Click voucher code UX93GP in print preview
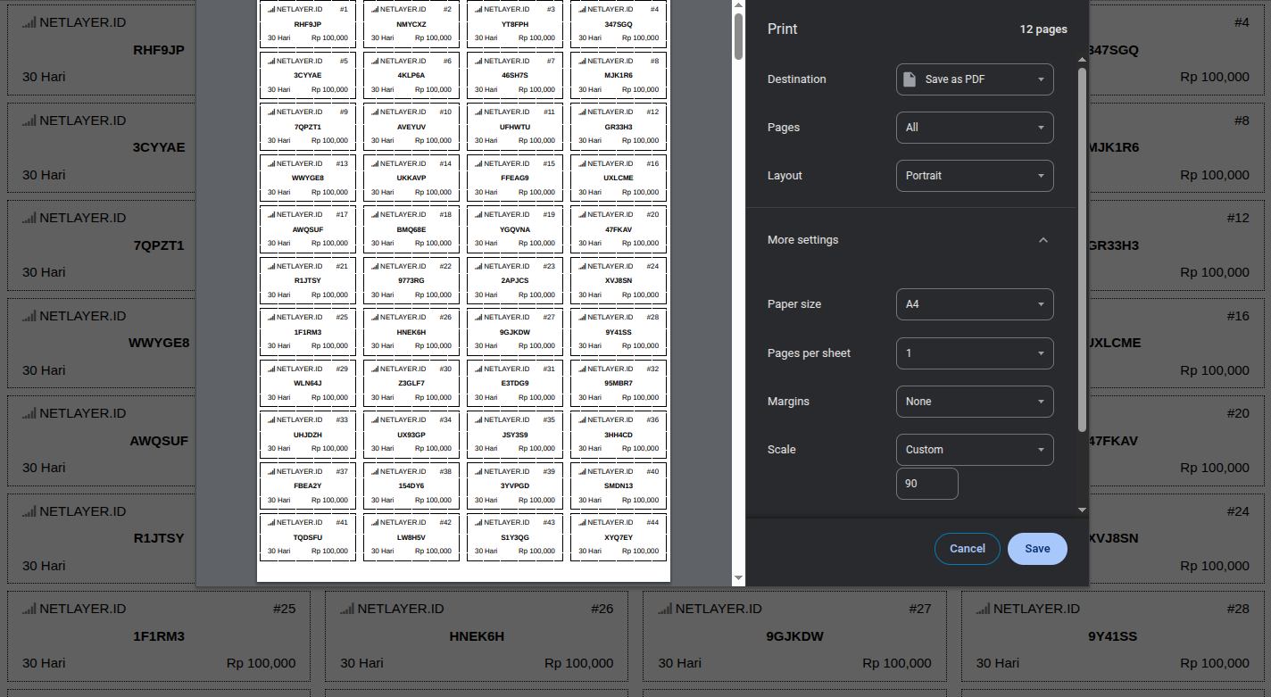Screen dimensions: 1271x697 click(x=411, y=435)
